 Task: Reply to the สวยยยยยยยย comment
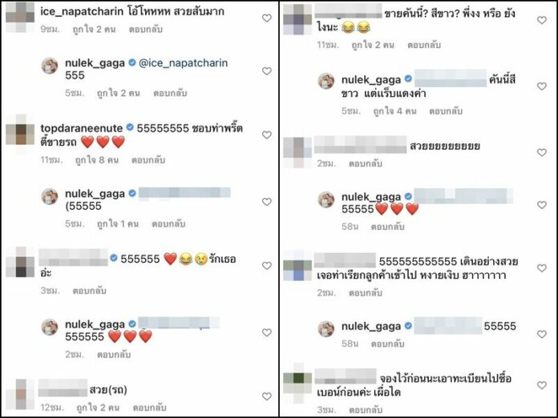pyautogui.click(x=365, y=163)
